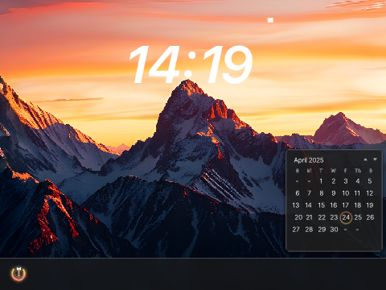Click date 23 in the calendar
This screenshot has height=290, width=386.
pyautogui.click(x=334, y=217)
